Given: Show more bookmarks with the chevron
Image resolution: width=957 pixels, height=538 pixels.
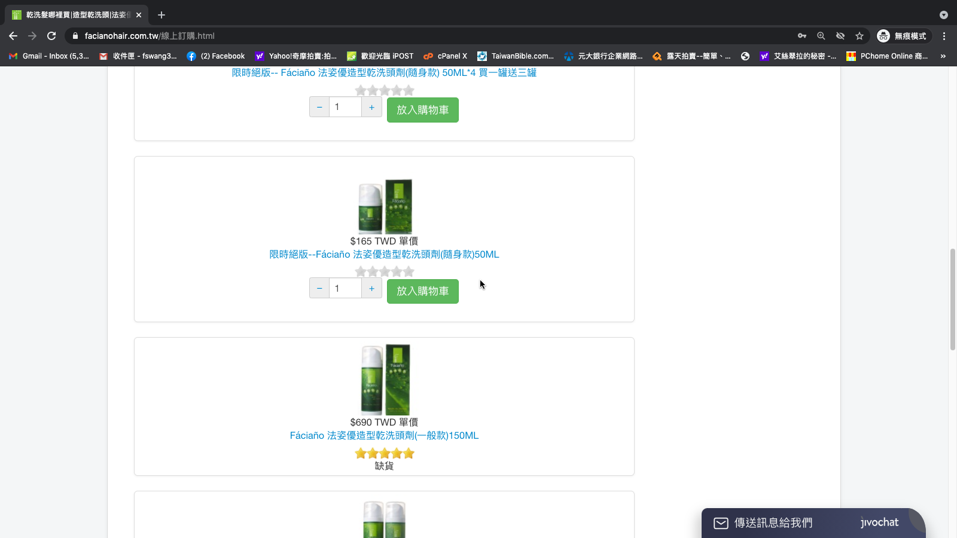Looking at the screenshot, I should tap(943, 56).
